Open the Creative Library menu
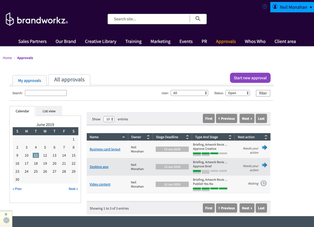Image resolution: width=314 pixels, height=227 pixels. [101, 42]
